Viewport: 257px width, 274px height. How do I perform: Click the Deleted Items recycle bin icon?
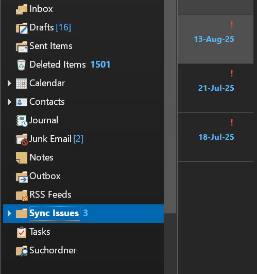22,65
